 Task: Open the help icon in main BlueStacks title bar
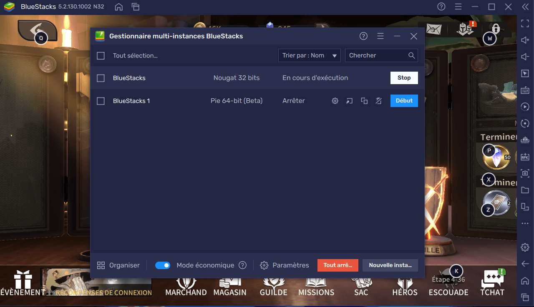(441, 7)
